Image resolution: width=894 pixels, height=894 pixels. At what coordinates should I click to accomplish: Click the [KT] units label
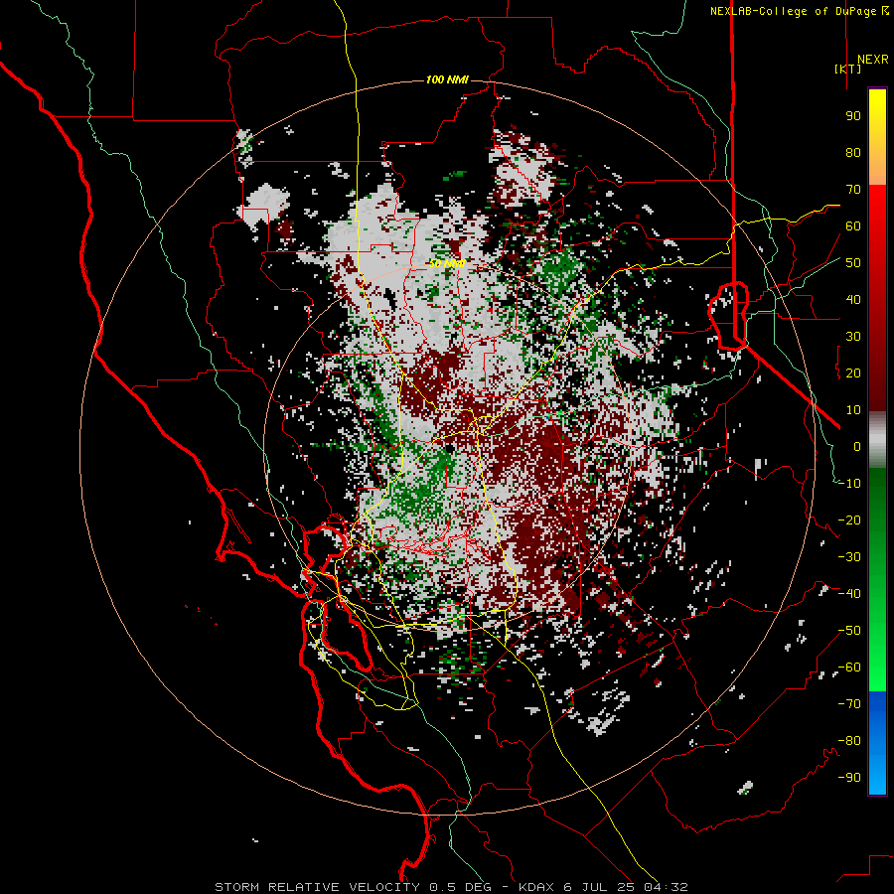(x=848, y=69)
